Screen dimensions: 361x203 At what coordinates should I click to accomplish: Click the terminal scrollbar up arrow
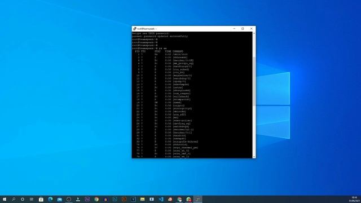[x=254, y=33]
